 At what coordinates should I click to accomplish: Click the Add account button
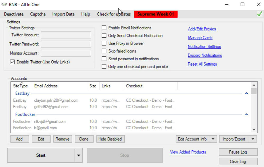[x=20, y=139]
